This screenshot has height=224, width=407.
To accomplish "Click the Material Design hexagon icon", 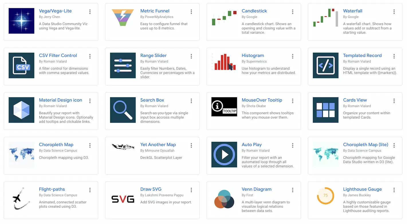I will [x=21, y=110].
